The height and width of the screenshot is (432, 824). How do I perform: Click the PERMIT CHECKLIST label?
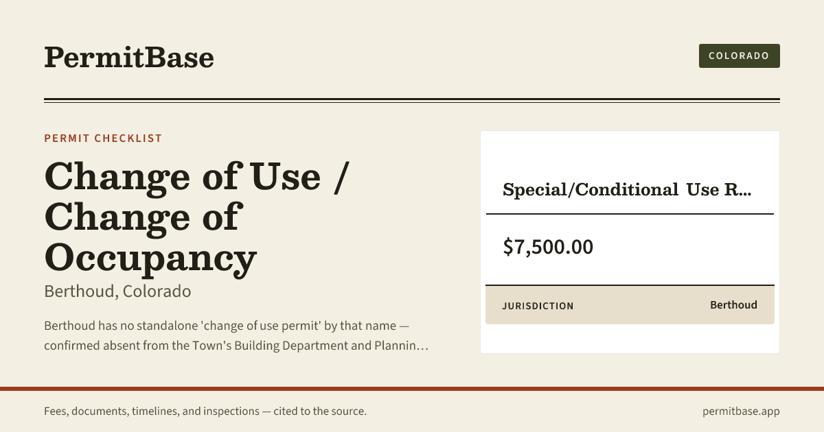pos(103,138)
